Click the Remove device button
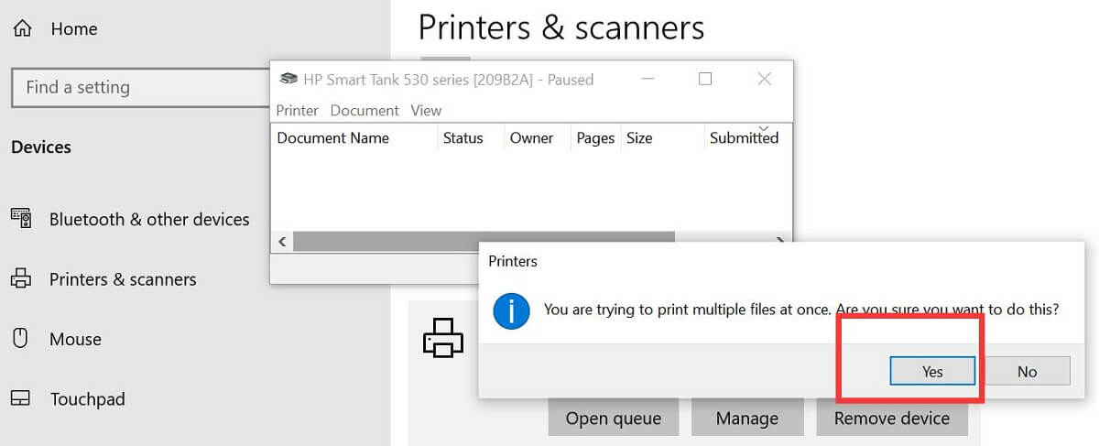This screenshot has width=1099, height=446. pyautogui.click(x=891, y=419)
